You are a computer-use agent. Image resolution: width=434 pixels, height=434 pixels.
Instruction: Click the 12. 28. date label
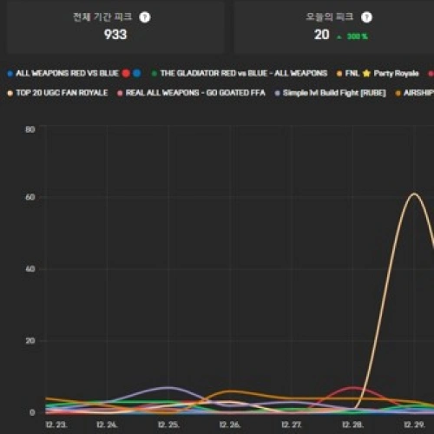(x=352, y=424)
